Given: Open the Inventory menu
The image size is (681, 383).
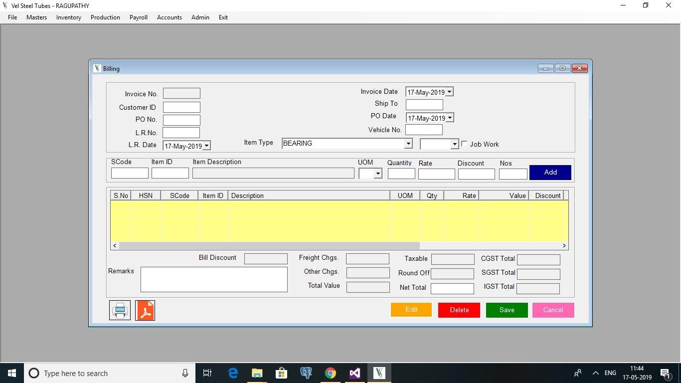Looking at the screenshot, I should [x=69, y=17].
